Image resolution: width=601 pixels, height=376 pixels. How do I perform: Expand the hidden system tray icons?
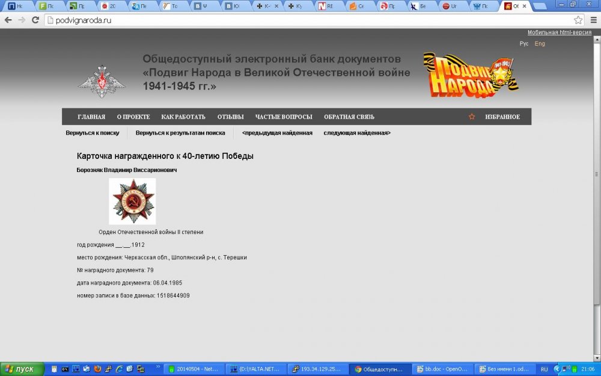557,369
